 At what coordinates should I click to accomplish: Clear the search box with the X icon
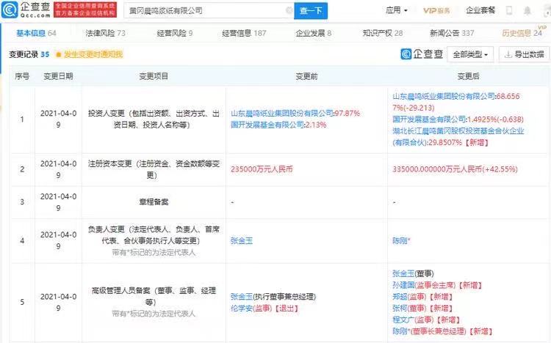click(289, 10)
